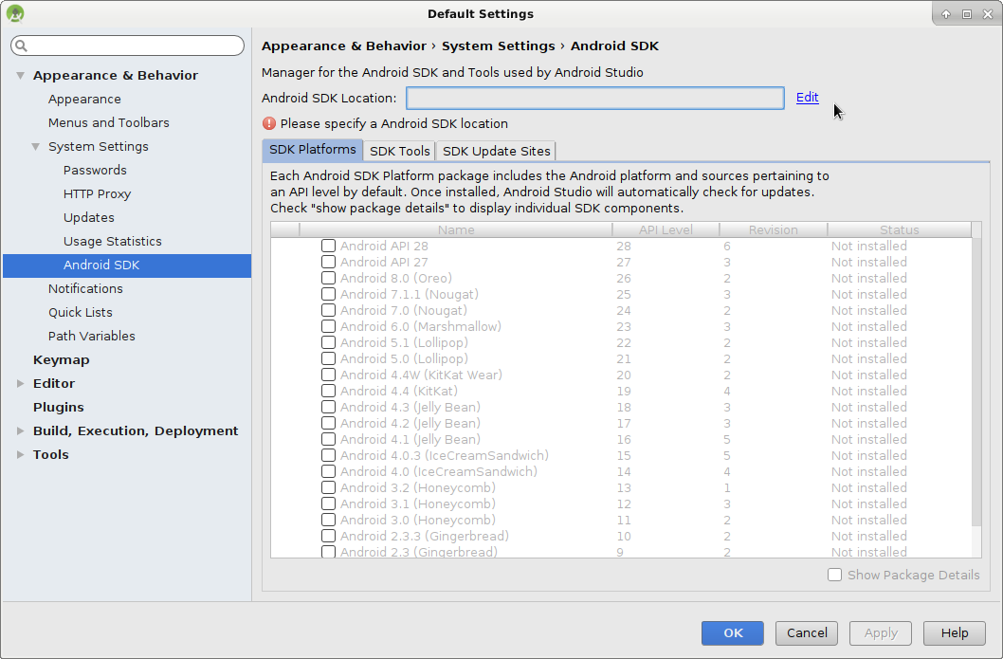Click the red error warning icon
The height and width of the screenshot is (659, 1003).
pyautogui.click(x=269, y=123)
